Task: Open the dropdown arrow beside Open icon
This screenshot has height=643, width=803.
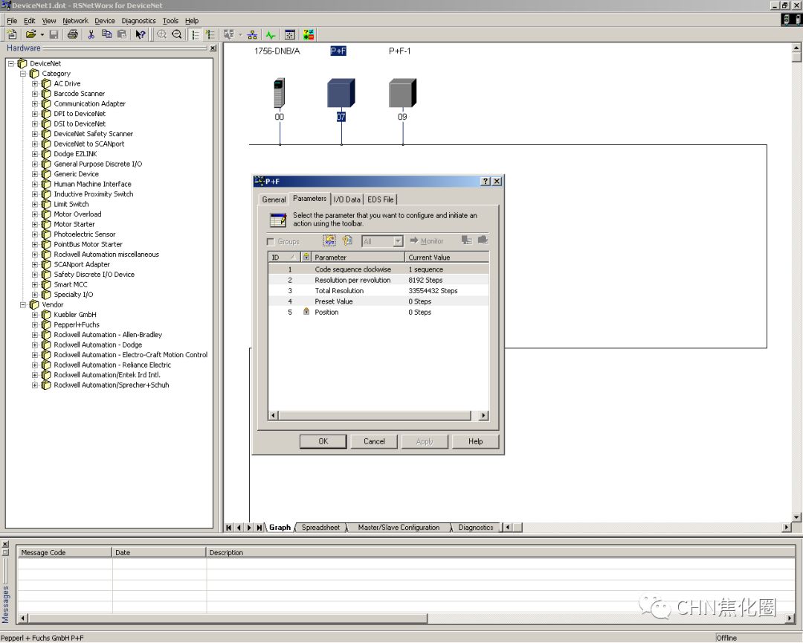Action: [x=42, y=34]
